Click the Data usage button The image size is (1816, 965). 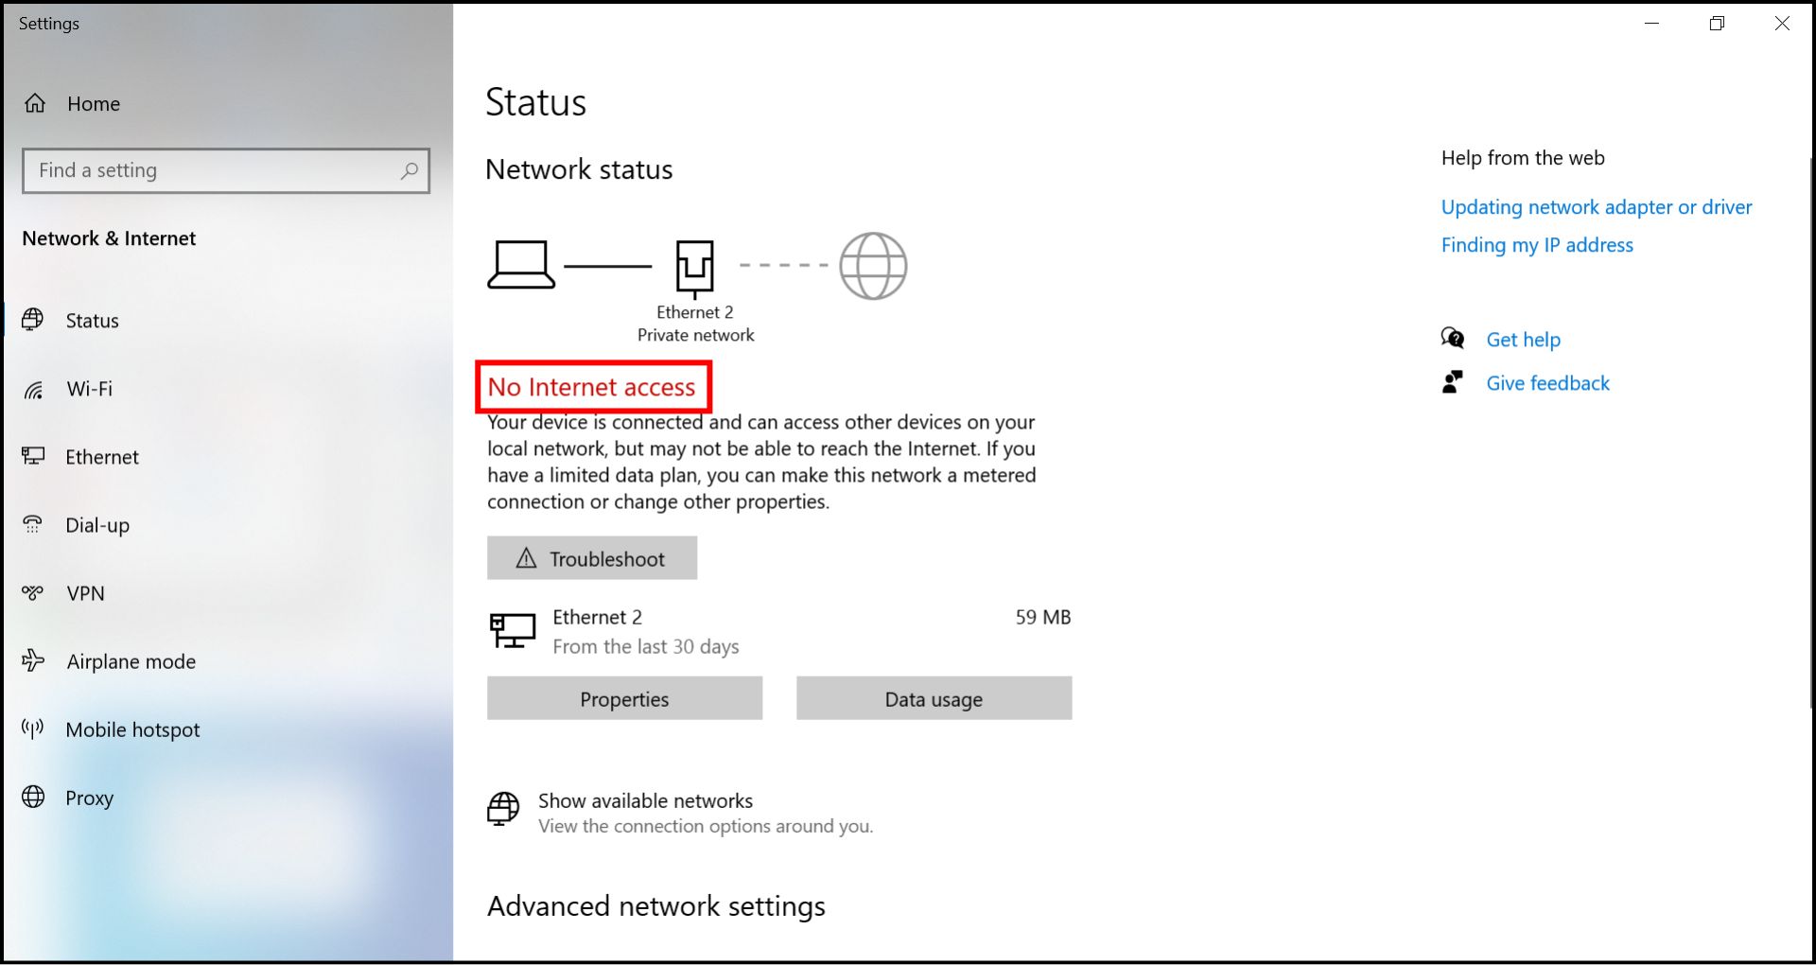pyautogui.click(x=934, y=698)
